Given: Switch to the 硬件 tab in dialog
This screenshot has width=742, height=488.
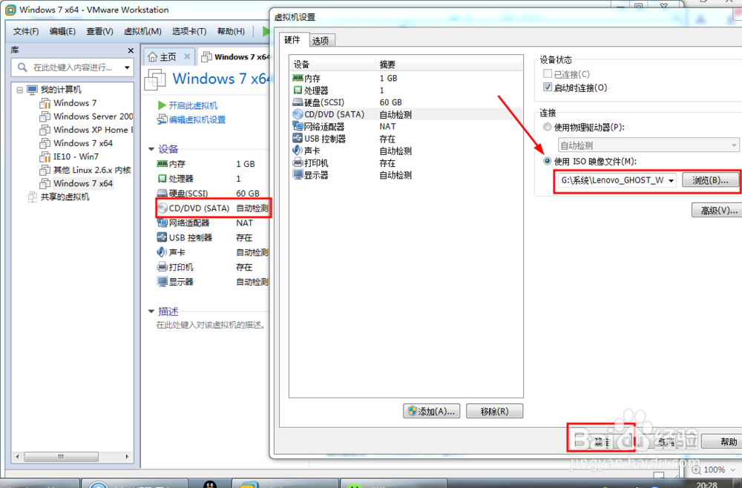Looking at the screenshot, I should 293,40.
